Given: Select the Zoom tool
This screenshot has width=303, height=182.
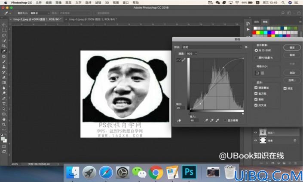Looking at the screenshot, I should click(4, 125).
